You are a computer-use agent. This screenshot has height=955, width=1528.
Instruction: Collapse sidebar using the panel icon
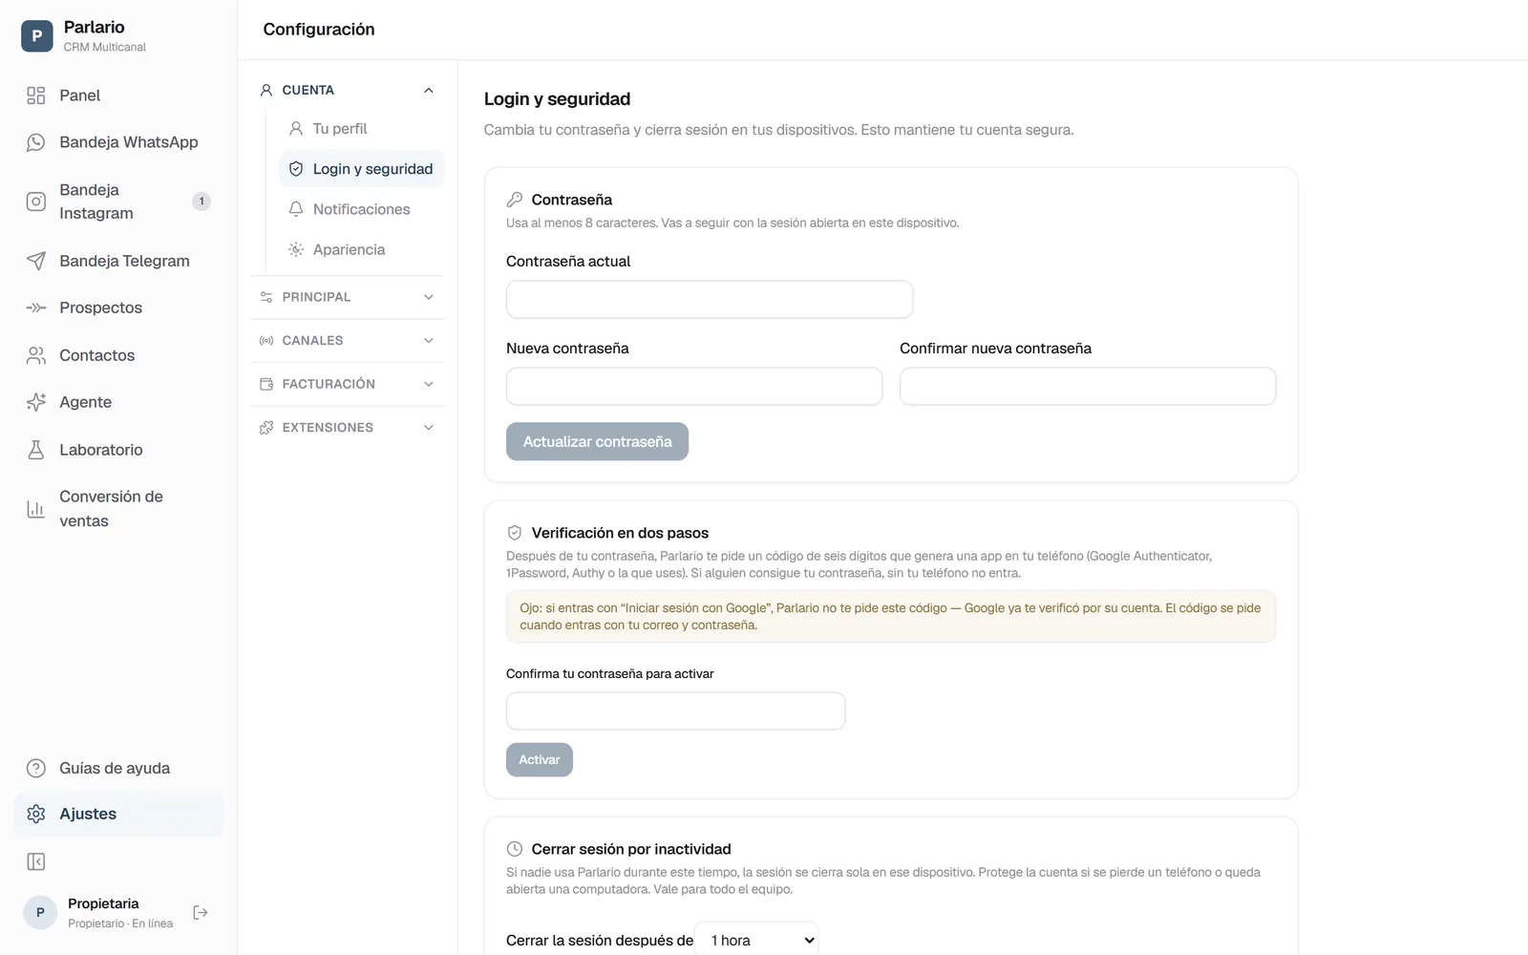(36, 862)
